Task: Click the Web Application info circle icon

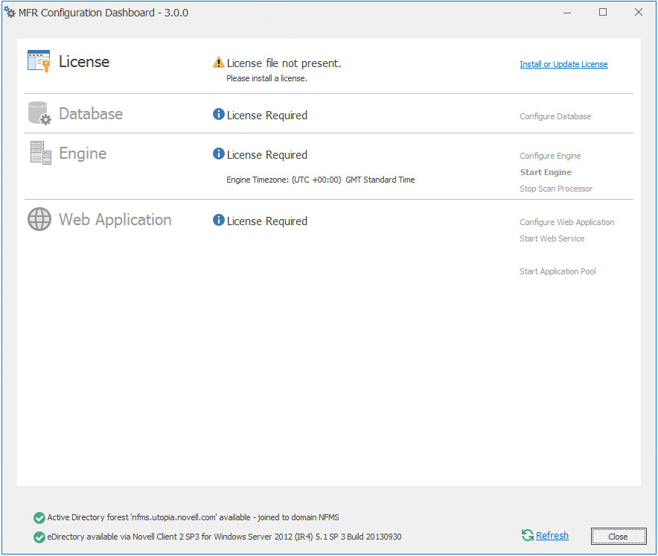Action: pos(219,221)
